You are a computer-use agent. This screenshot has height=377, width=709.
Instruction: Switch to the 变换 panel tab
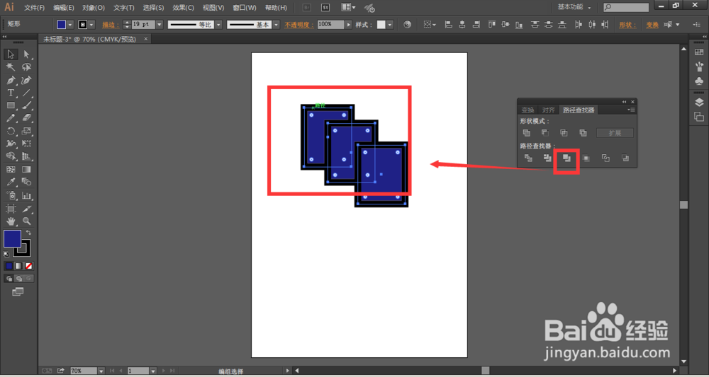coord(527,110)
